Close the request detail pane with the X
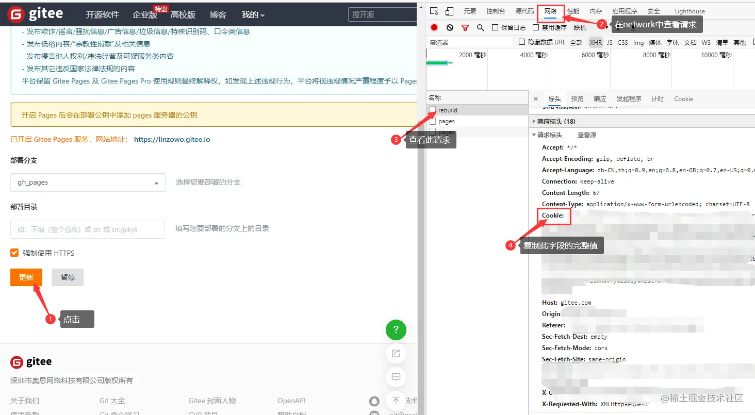The image size is (755, 415). [536, 99]
